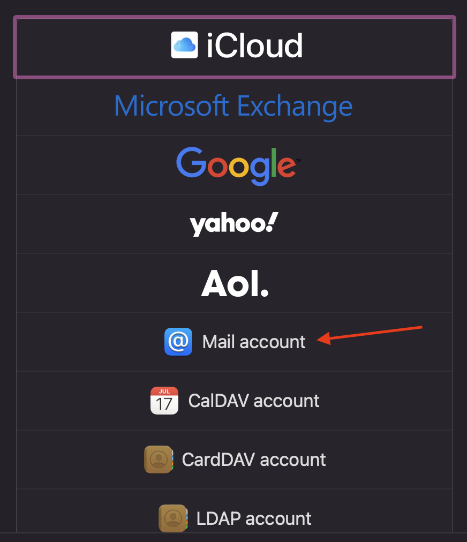467x542 pixels.
Task: Click the CardDAV contacts book icon
Action: 159,460
